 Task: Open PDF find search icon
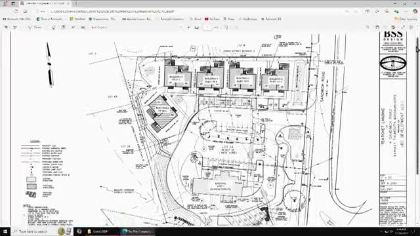tap(367, 28)
